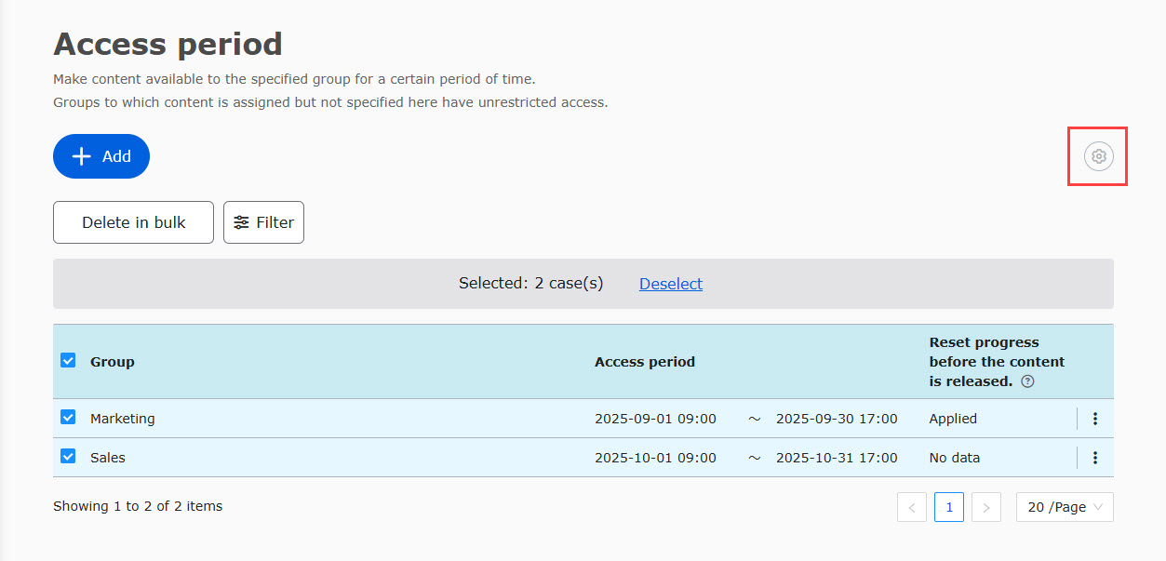1166x561 pixels.
Task: Open the settings gear icon
Action: pos(1098,156)
